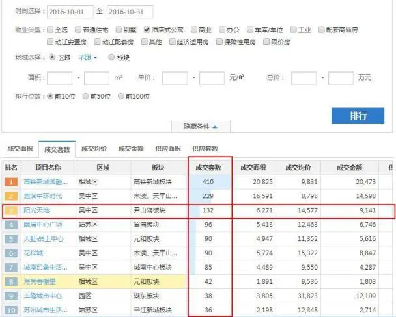Open the 惠润中环时代 project link
This screenshot has height=317, width=396.
(43, 196)
